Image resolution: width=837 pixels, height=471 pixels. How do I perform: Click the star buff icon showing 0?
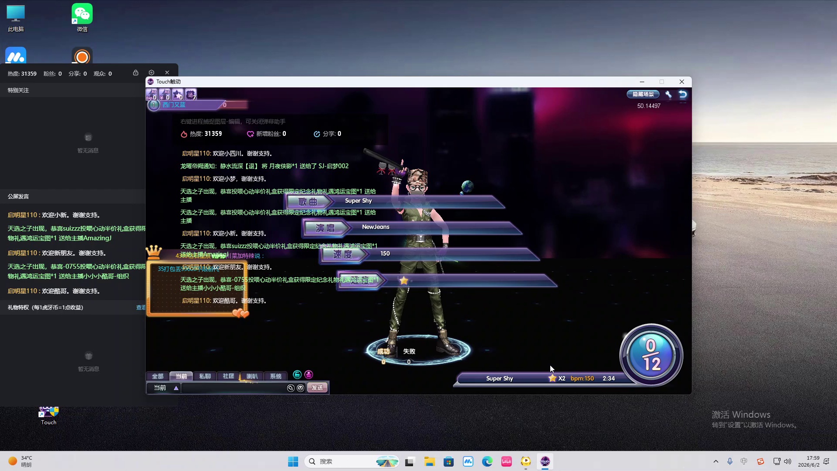177,94
